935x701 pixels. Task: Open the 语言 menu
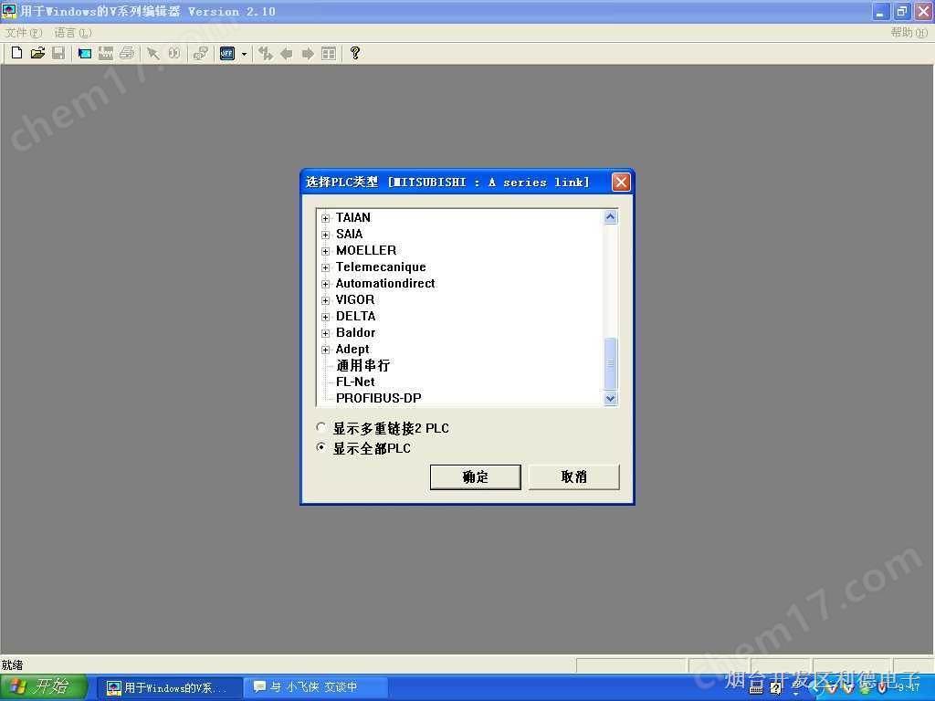point(73,33)
